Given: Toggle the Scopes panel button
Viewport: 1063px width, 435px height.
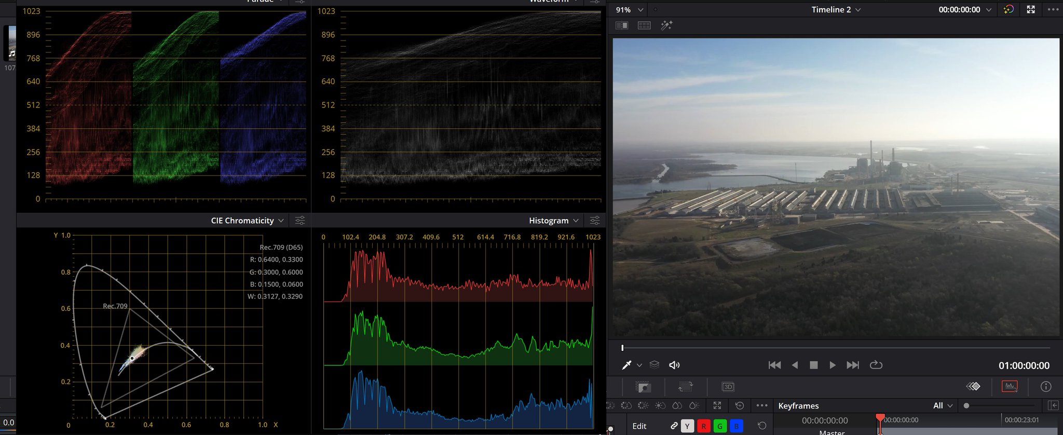Looking at the screenshot, I should click(1010, 386).
